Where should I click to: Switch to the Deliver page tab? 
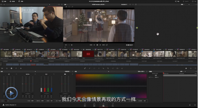click(x=113, y=105)
